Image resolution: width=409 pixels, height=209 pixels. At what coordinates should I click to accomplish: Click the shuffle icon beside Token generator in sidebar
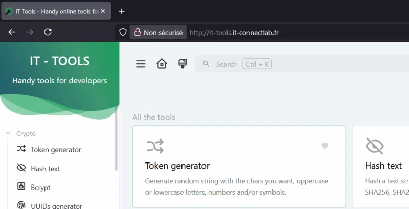pos(21,149)
